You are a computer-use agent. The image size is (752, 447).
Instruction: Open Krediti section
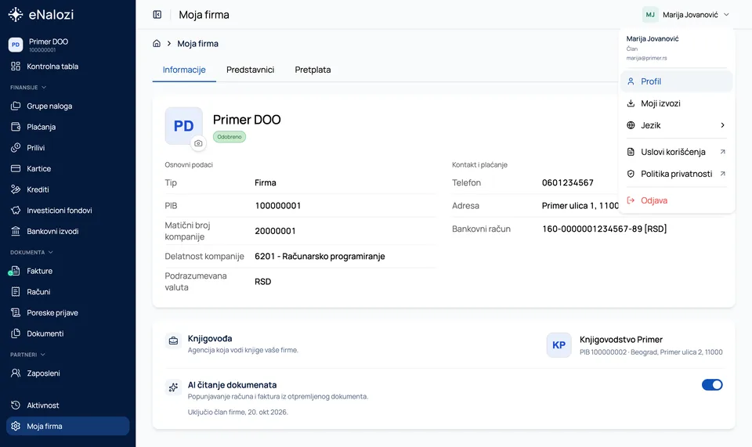[x=67, y=189]
